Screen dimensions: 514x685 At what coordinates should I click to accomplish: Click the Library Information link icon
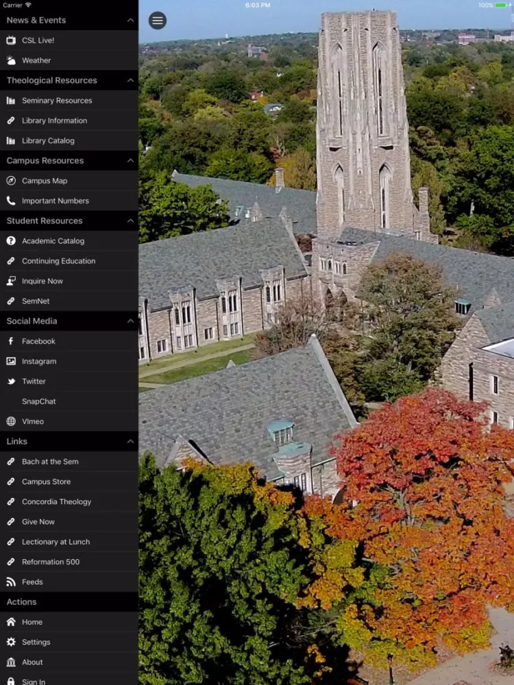click(x=11, y=121)
